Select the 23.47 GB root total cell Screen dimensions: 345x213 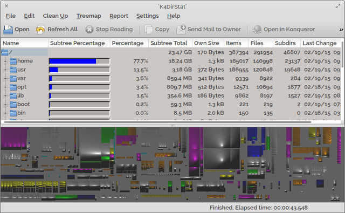click(180, 52)
